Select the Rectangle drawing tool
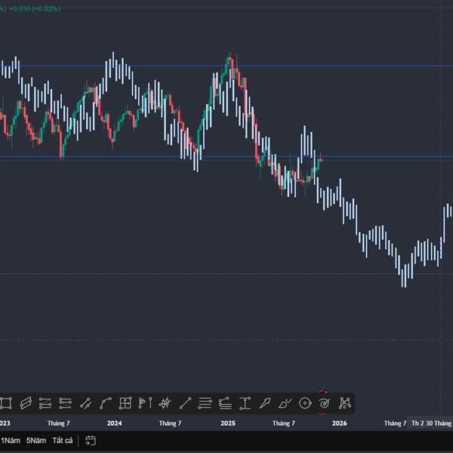 [5, 402]
